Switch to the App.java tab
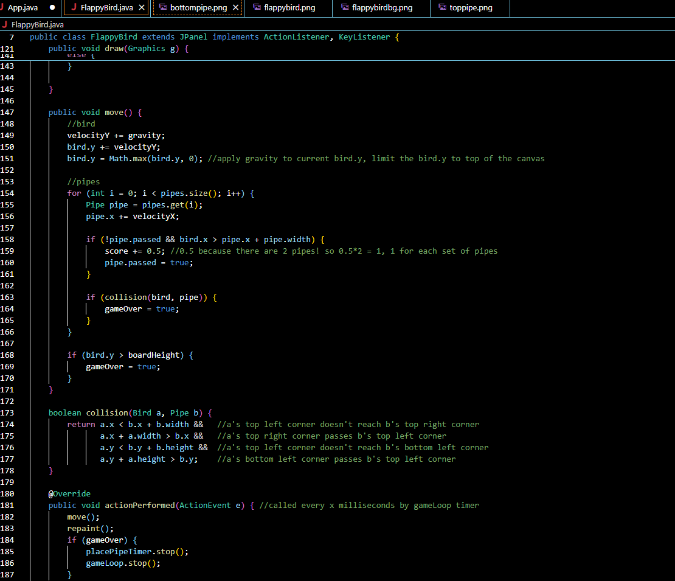 [23, 8]
